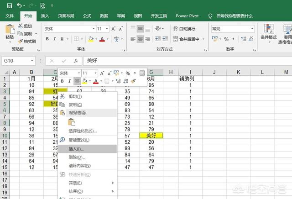Open the Merge and Center dropdown arrow

pos(203,39)
